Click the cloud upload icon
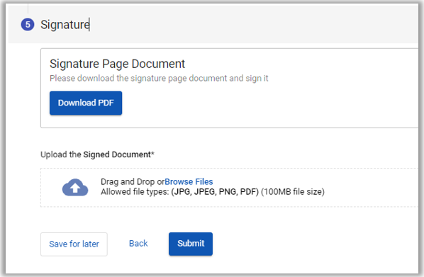This screenshot has height=277, width=424. tap(75, 187)
